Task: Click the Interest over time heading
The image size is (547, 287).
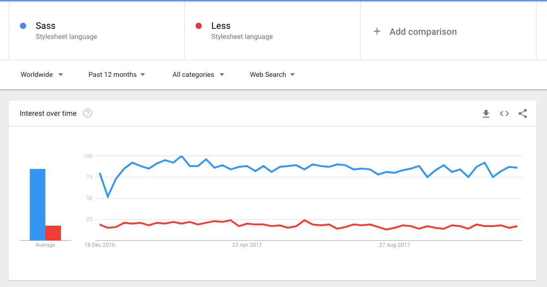Action: [x=48, y=114]
